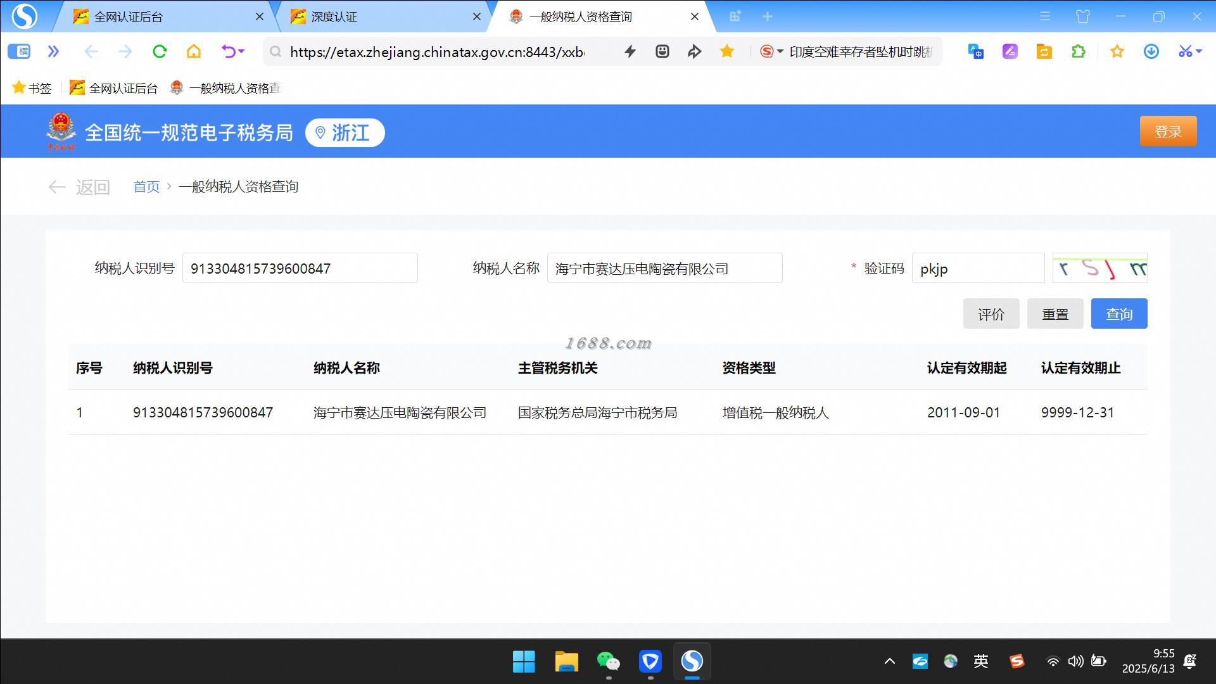Show hidden system tray icons
The width and height of the screenshot is (1216, 684).
click(x=889, y=661)
